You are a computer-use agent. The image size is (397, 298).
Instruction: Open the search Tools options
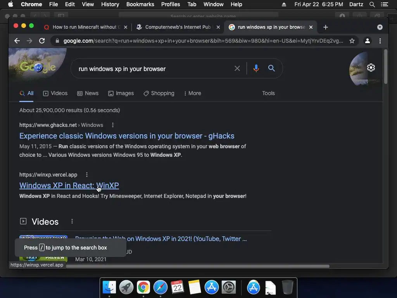[268, 93]
